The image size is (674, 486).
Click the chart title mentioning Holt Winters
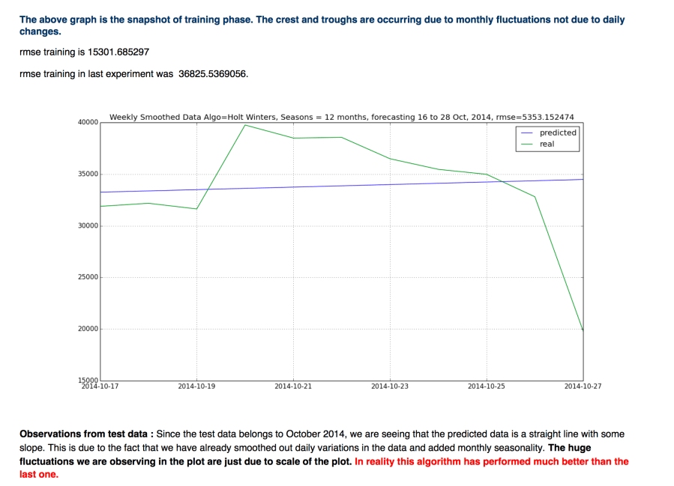tap(342, 116)
